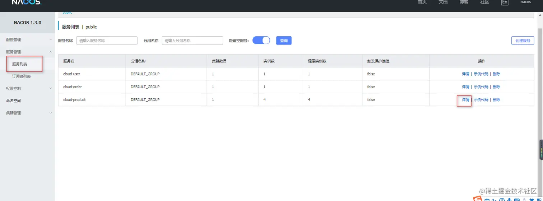Click the 服务名 column header
The width and height of the screenshot is (543, 201).
point(92,61)
